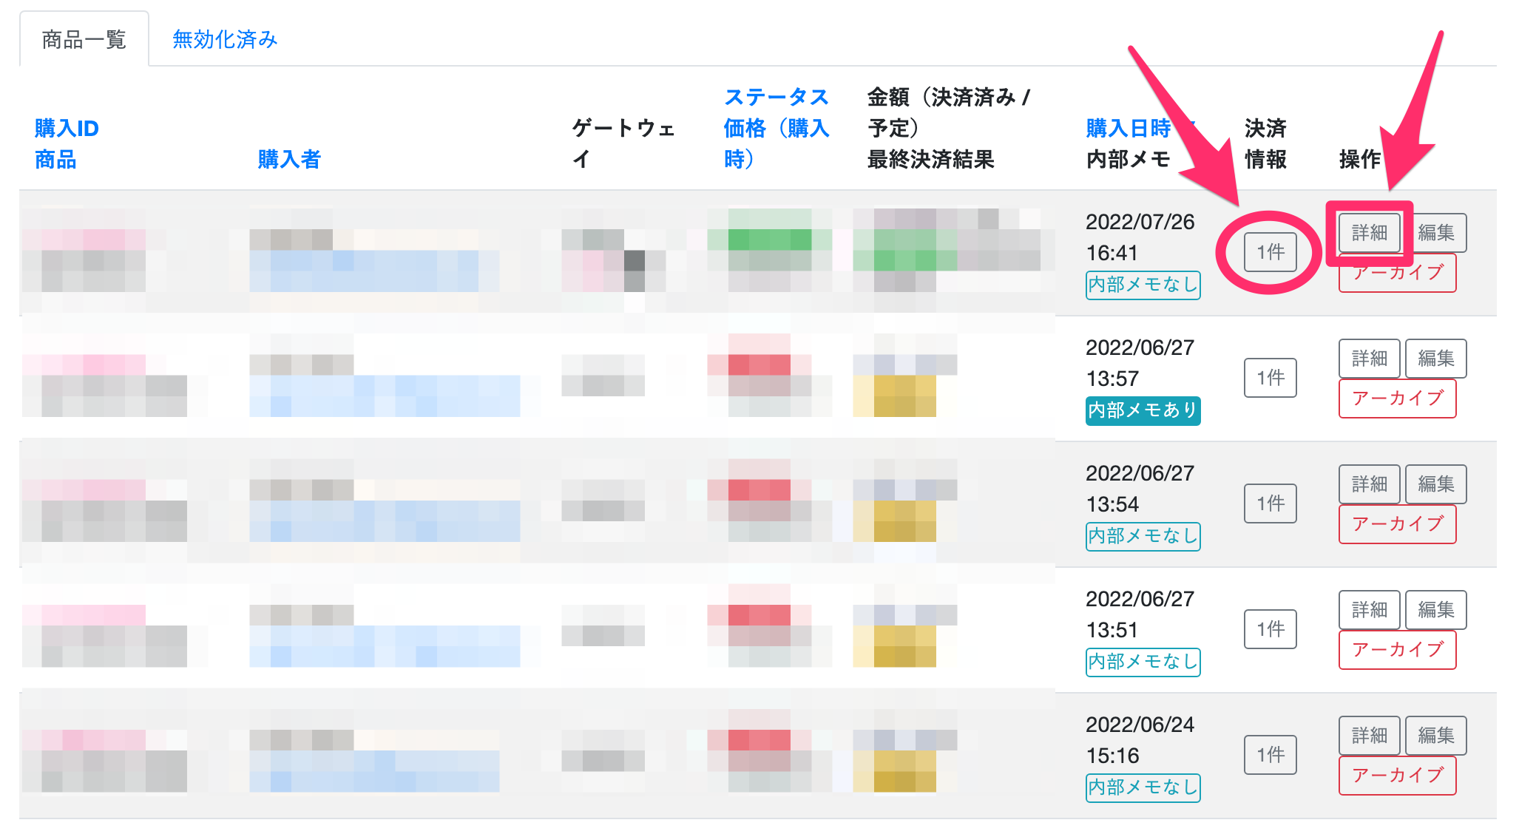
Task: Sort by the 購入ID column header
Action: pyautogui.click(x=67, y=128)
